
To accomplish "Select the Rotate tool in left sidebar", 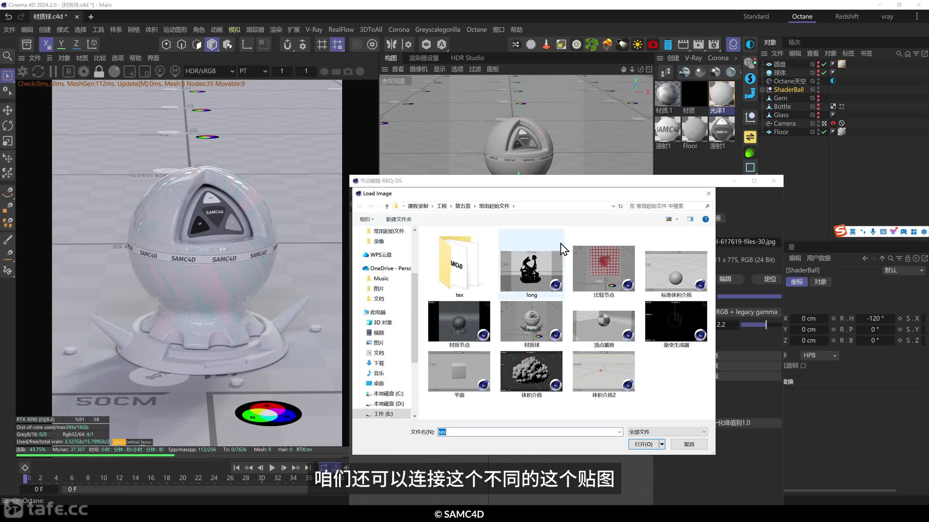I will 8,125.
